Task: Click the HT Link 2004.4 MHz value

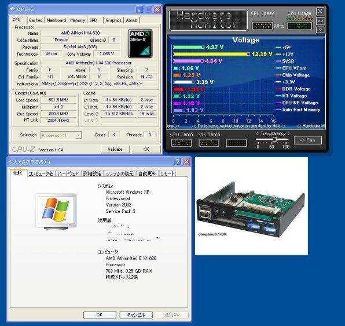Action: click(x=58, y=120)
